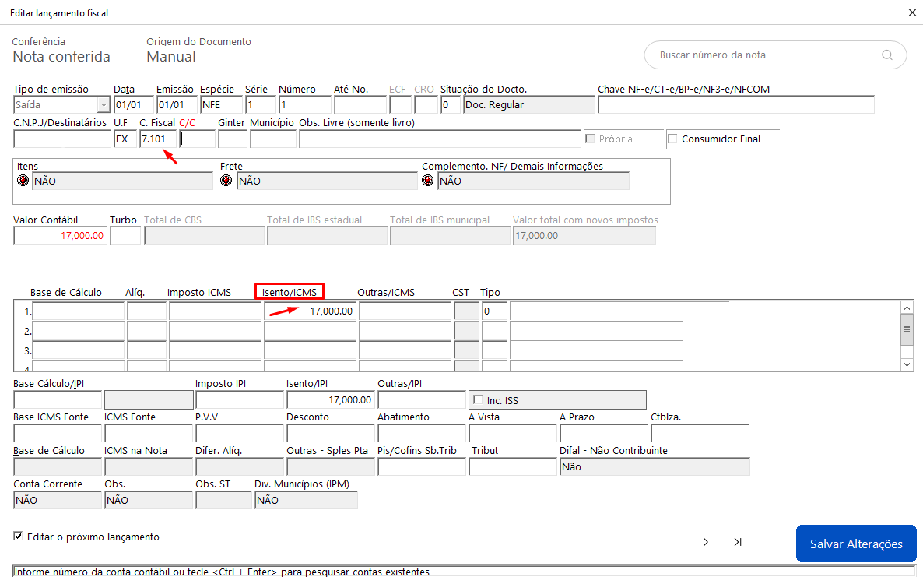Click the Turbo field
Viewport: 923px width, 577px height.
click(x=125, y=235)
